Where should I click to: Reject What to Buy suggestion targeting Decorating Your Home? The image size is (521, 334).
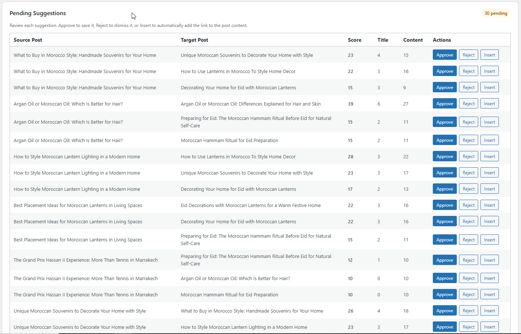(x=469, y=87)
